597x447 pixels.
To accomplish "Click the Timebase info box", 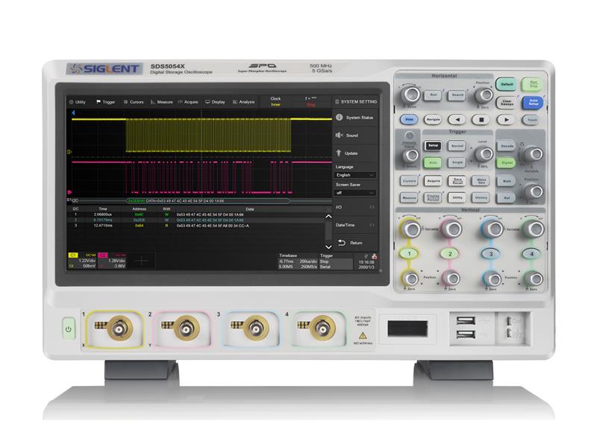I will [x=296, y=260].
